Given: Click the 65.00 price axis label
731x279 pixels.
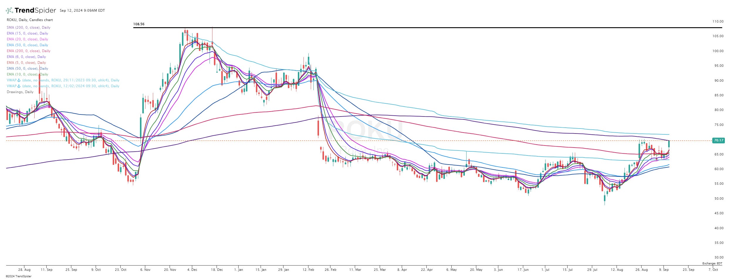Looking at the screenshot, I should (719, 154).
